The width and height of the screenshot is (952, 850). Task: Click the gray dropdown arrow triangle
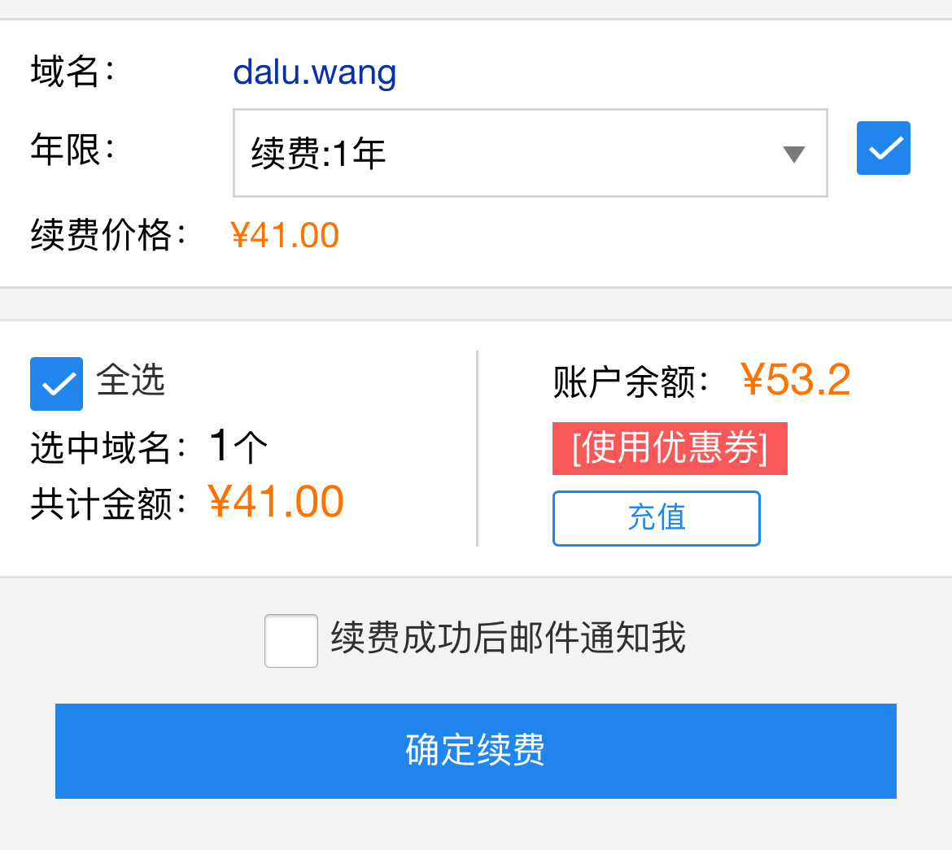tap(793, 154)
